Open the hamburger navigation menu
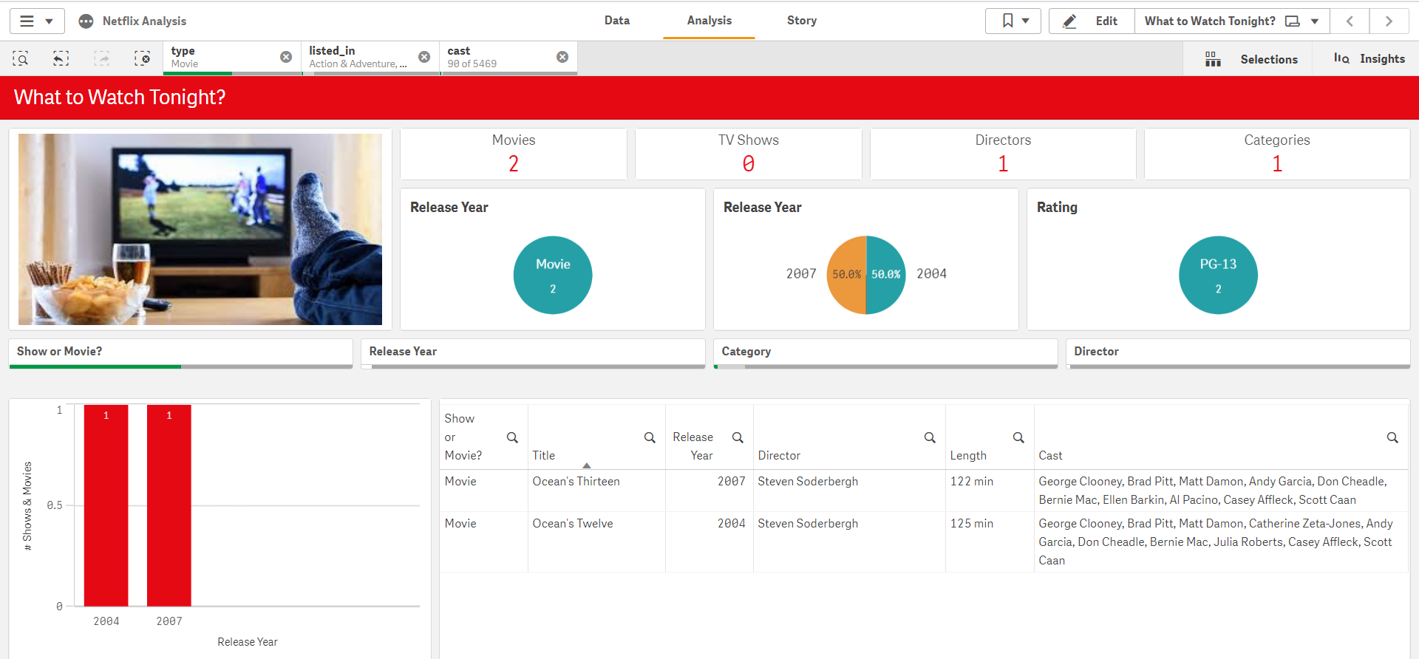1419x659 pixels. 27,21
